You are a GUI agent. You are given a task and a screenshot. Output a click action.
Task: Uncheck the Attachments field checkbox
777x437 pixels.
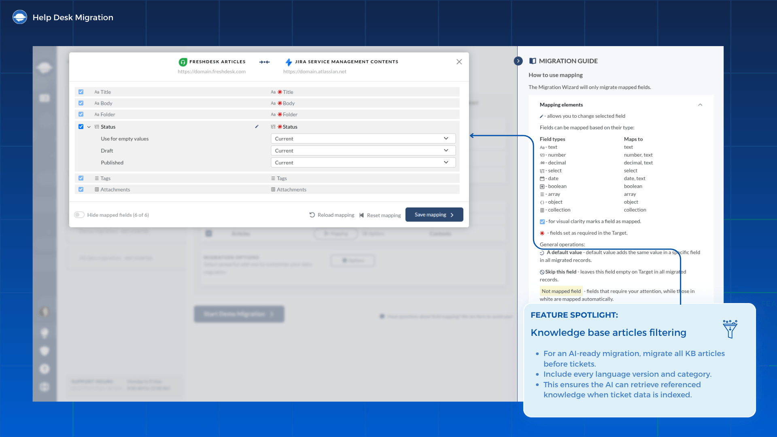81,189
